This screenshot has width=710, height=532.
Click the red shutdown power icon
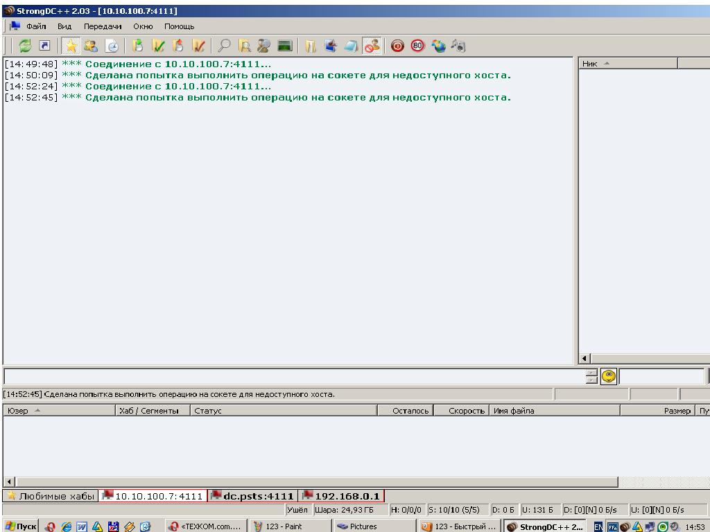point(398,46)
